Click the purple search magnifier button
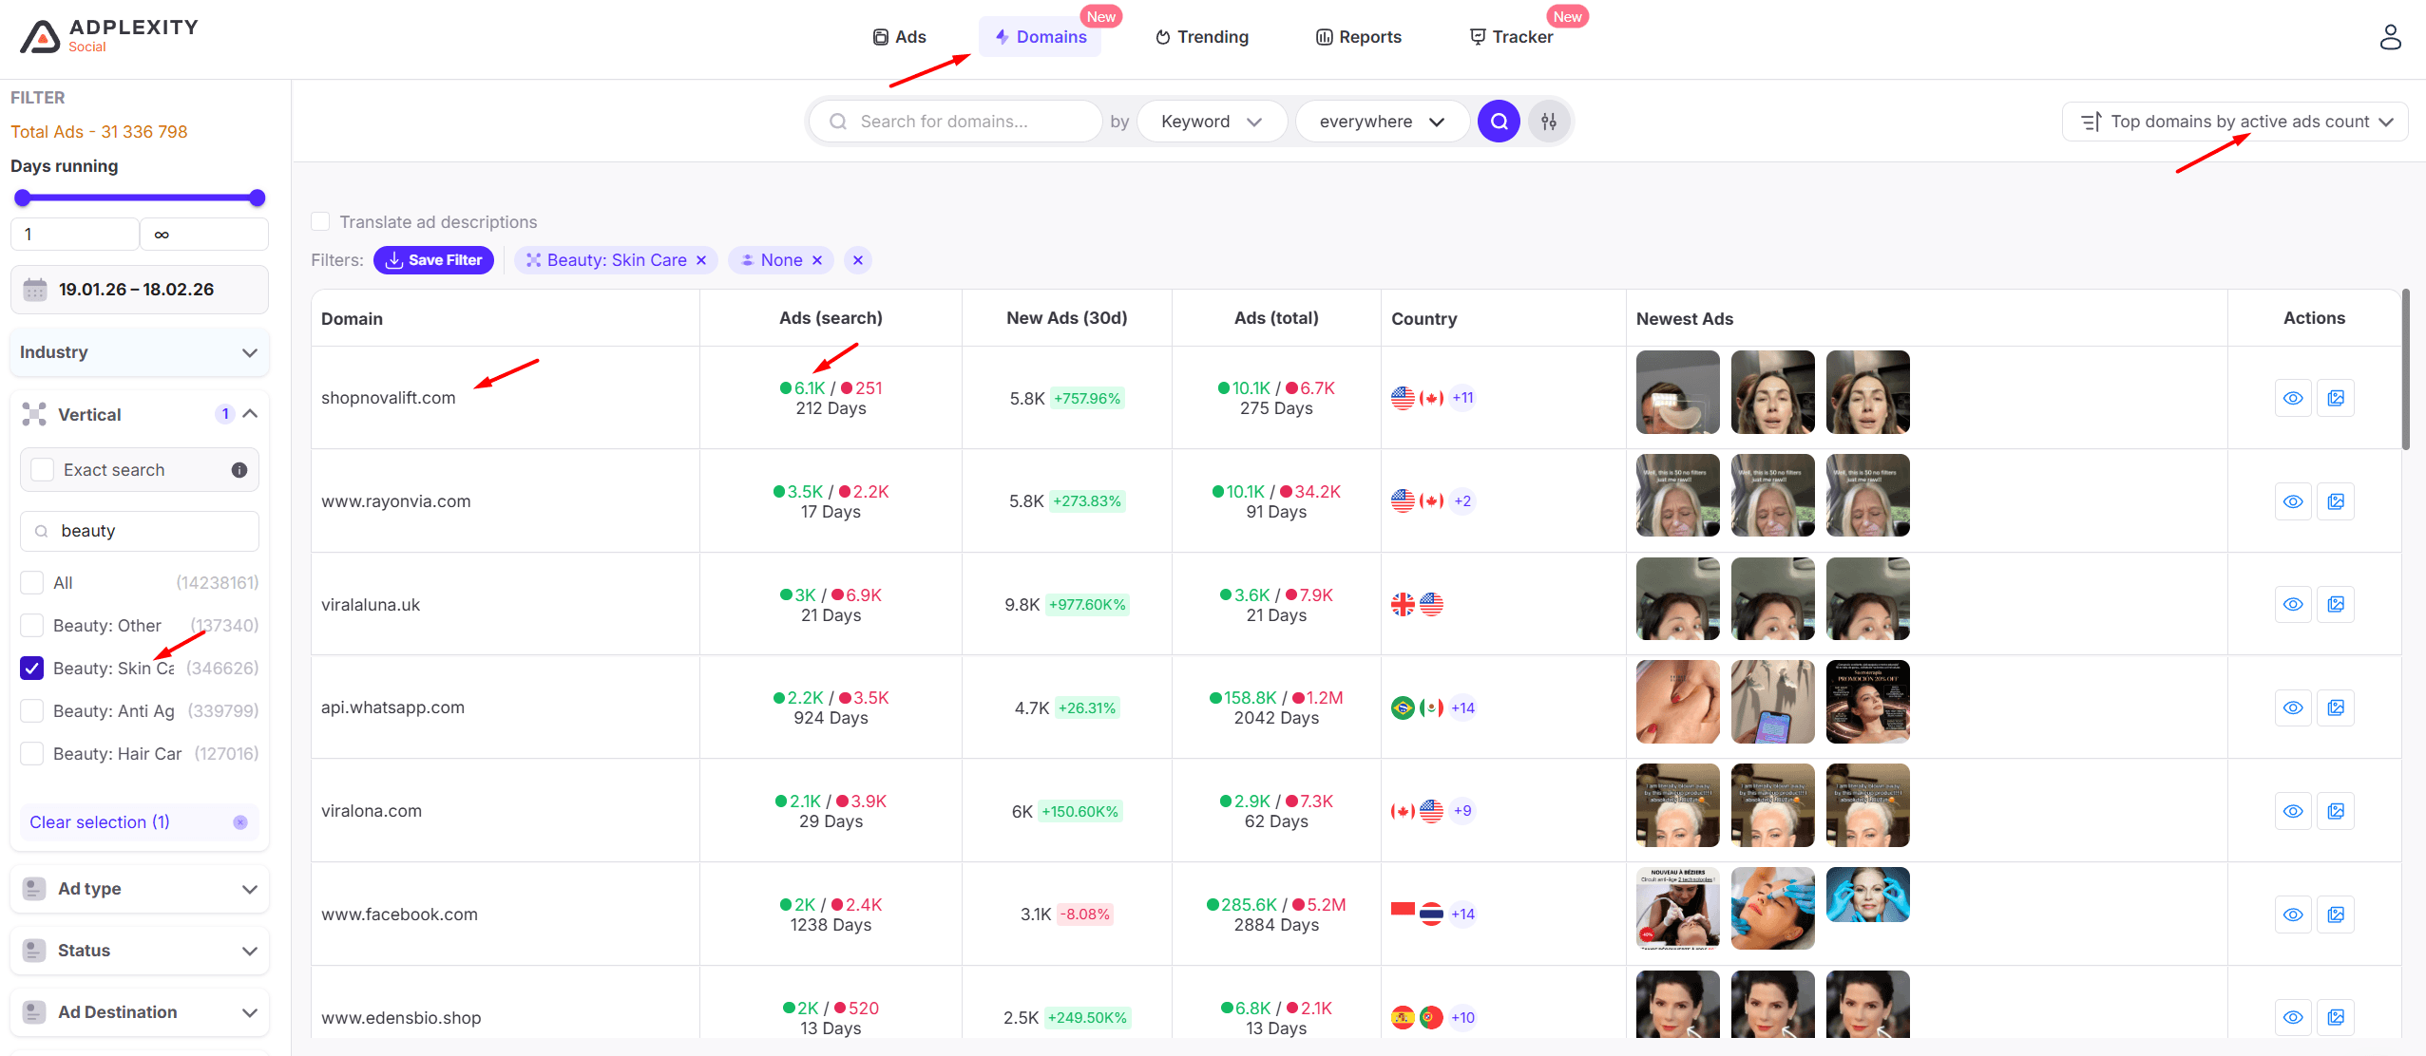Image resolution: width=2426 pixels, height=1056 pixels. (x=1499, y=122)
